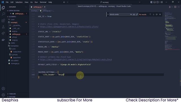Open the Selection menu
This screenshot has width=181, height=102.
(19, 2)
